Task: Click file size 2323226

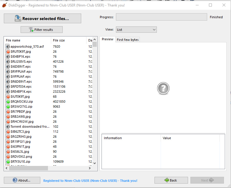Action: [x=59, y=91]
